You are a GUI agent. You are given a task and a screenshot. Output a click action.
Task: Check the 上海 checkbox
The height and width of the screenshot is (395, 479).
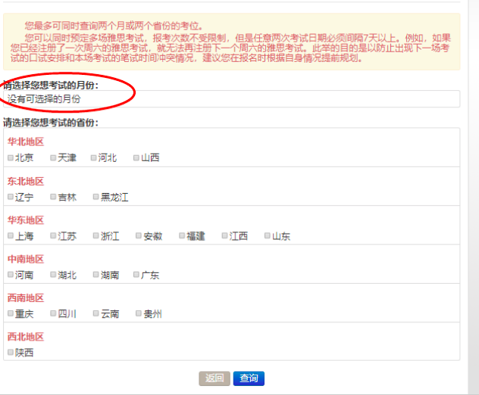click(11, 236)
